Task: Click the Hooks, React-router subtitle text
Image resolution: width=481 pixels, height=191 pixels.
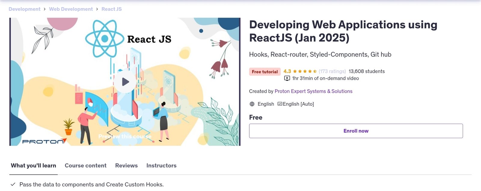Action: point(320,54)
